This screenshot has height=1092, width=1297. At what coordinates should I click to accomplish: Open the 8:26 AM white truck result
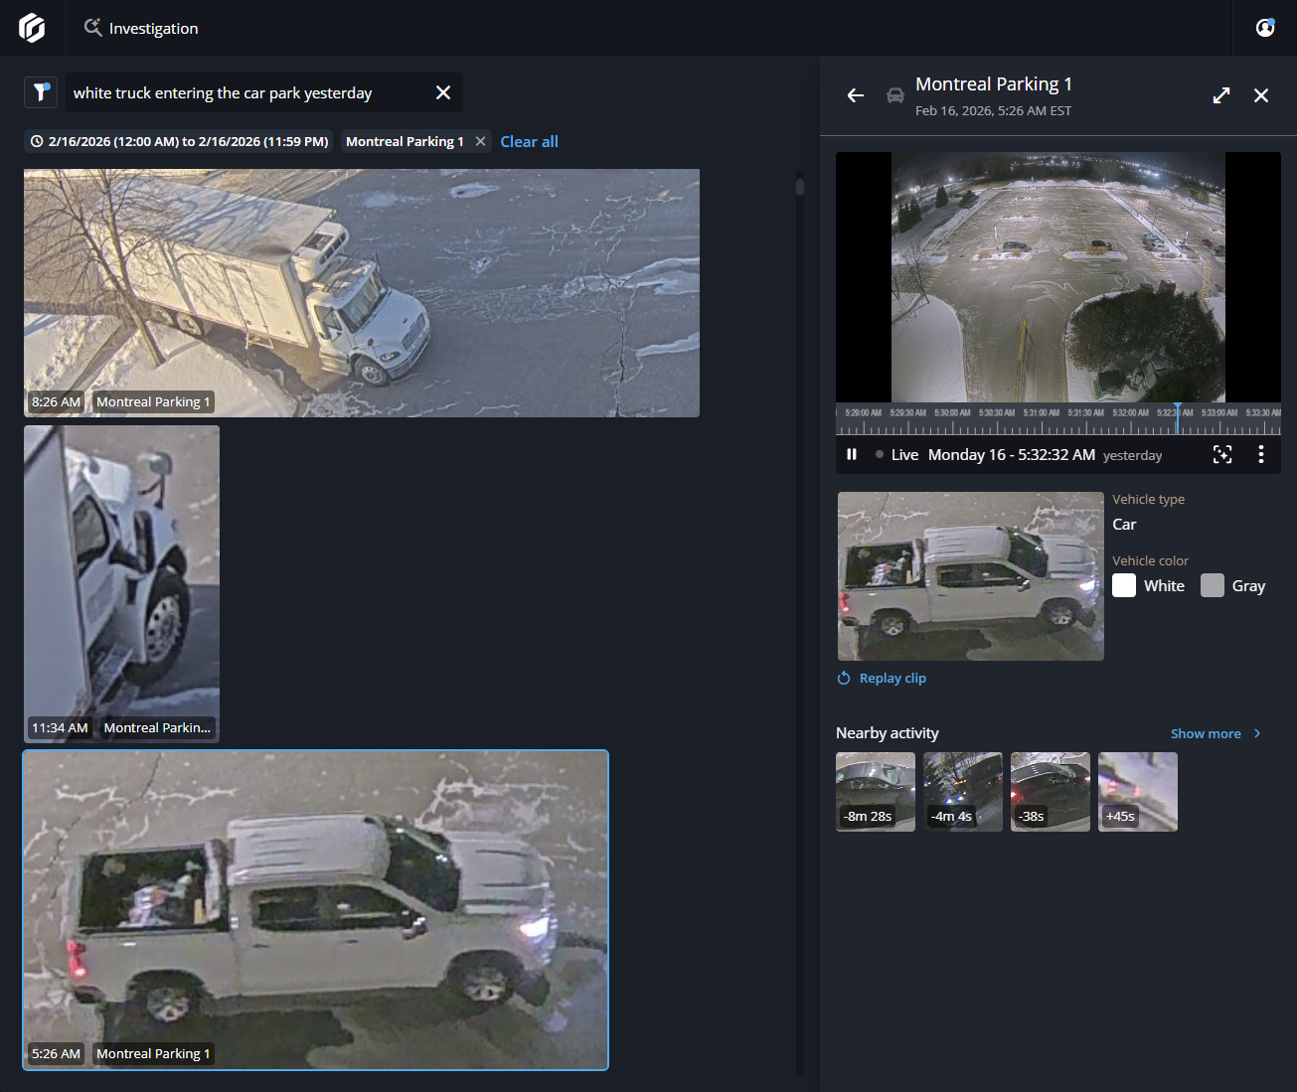(362, 292)
